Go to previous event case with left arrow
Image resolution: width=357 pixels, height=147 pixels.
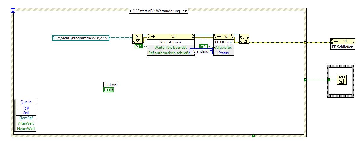(x=131, y=11)
